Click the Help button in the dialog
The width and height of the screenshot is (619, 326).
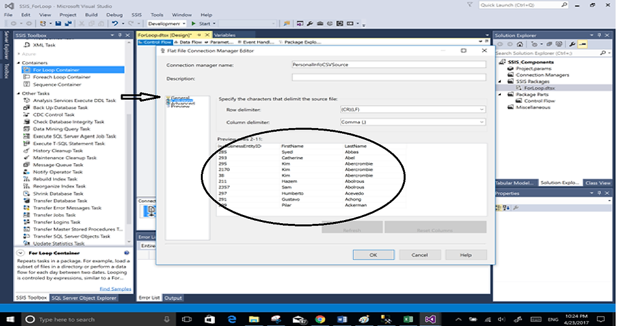click(466, 255)
